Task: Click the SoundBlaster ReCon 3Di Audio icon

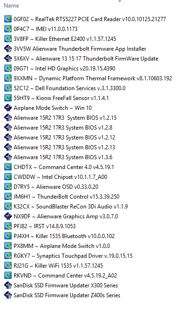Action: 8,207
